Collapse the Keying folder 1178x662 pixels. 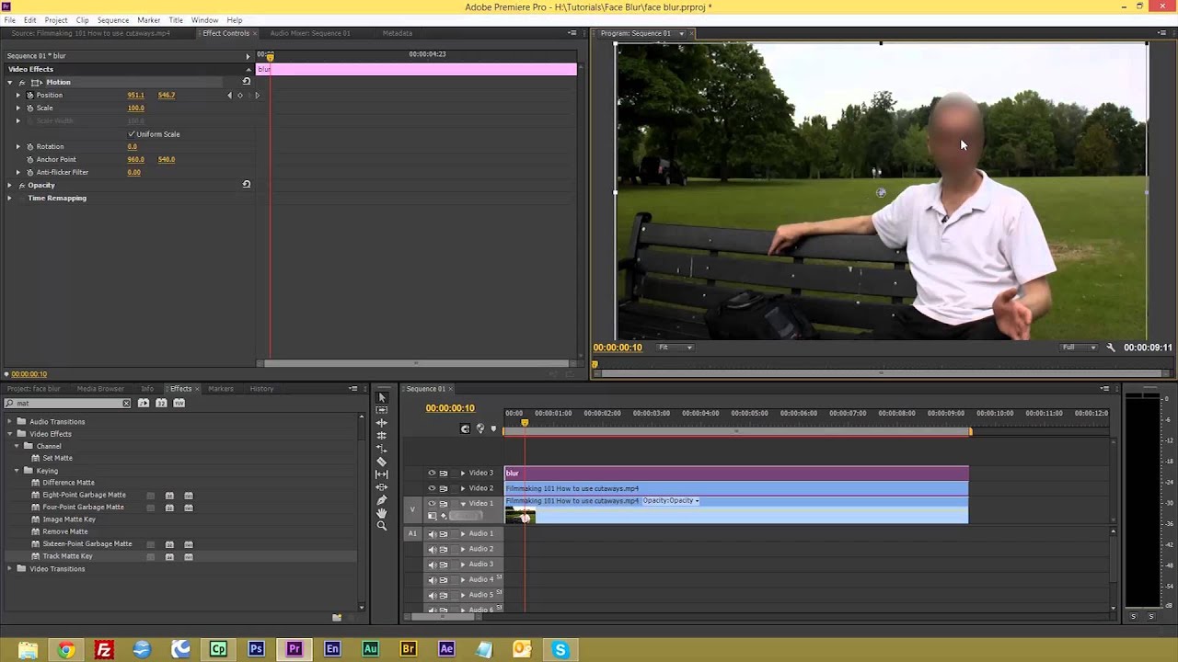pos(17,471)
